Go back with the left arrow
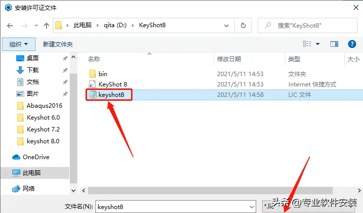 10,25
